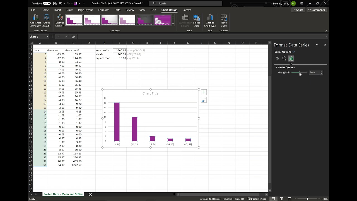Click the Gap Width 249% field

(314, 72)
